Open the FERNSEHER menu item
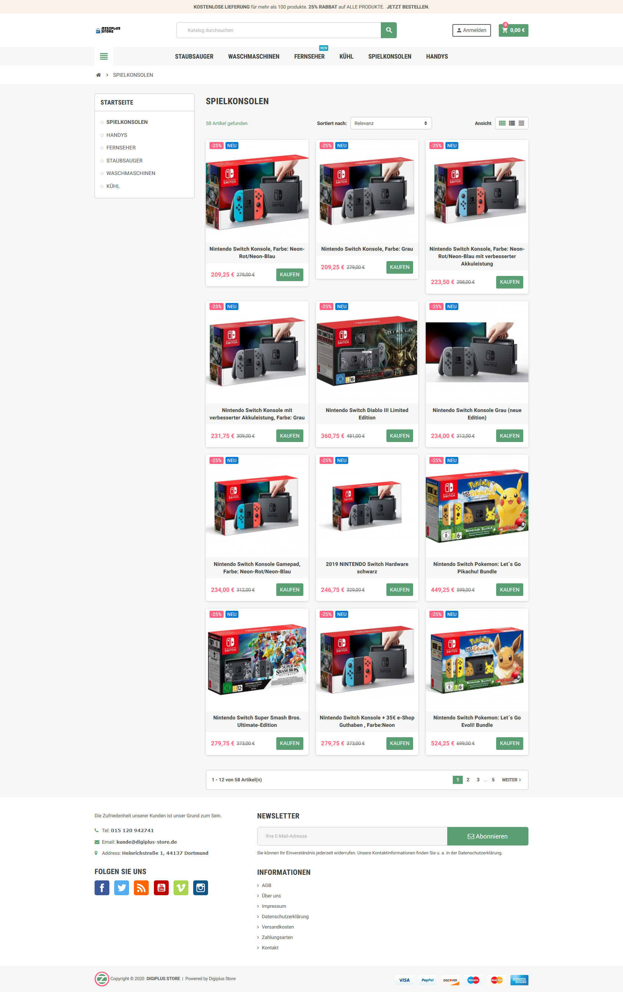This screenshot has height=992, width=623. [x=309, y=56]
